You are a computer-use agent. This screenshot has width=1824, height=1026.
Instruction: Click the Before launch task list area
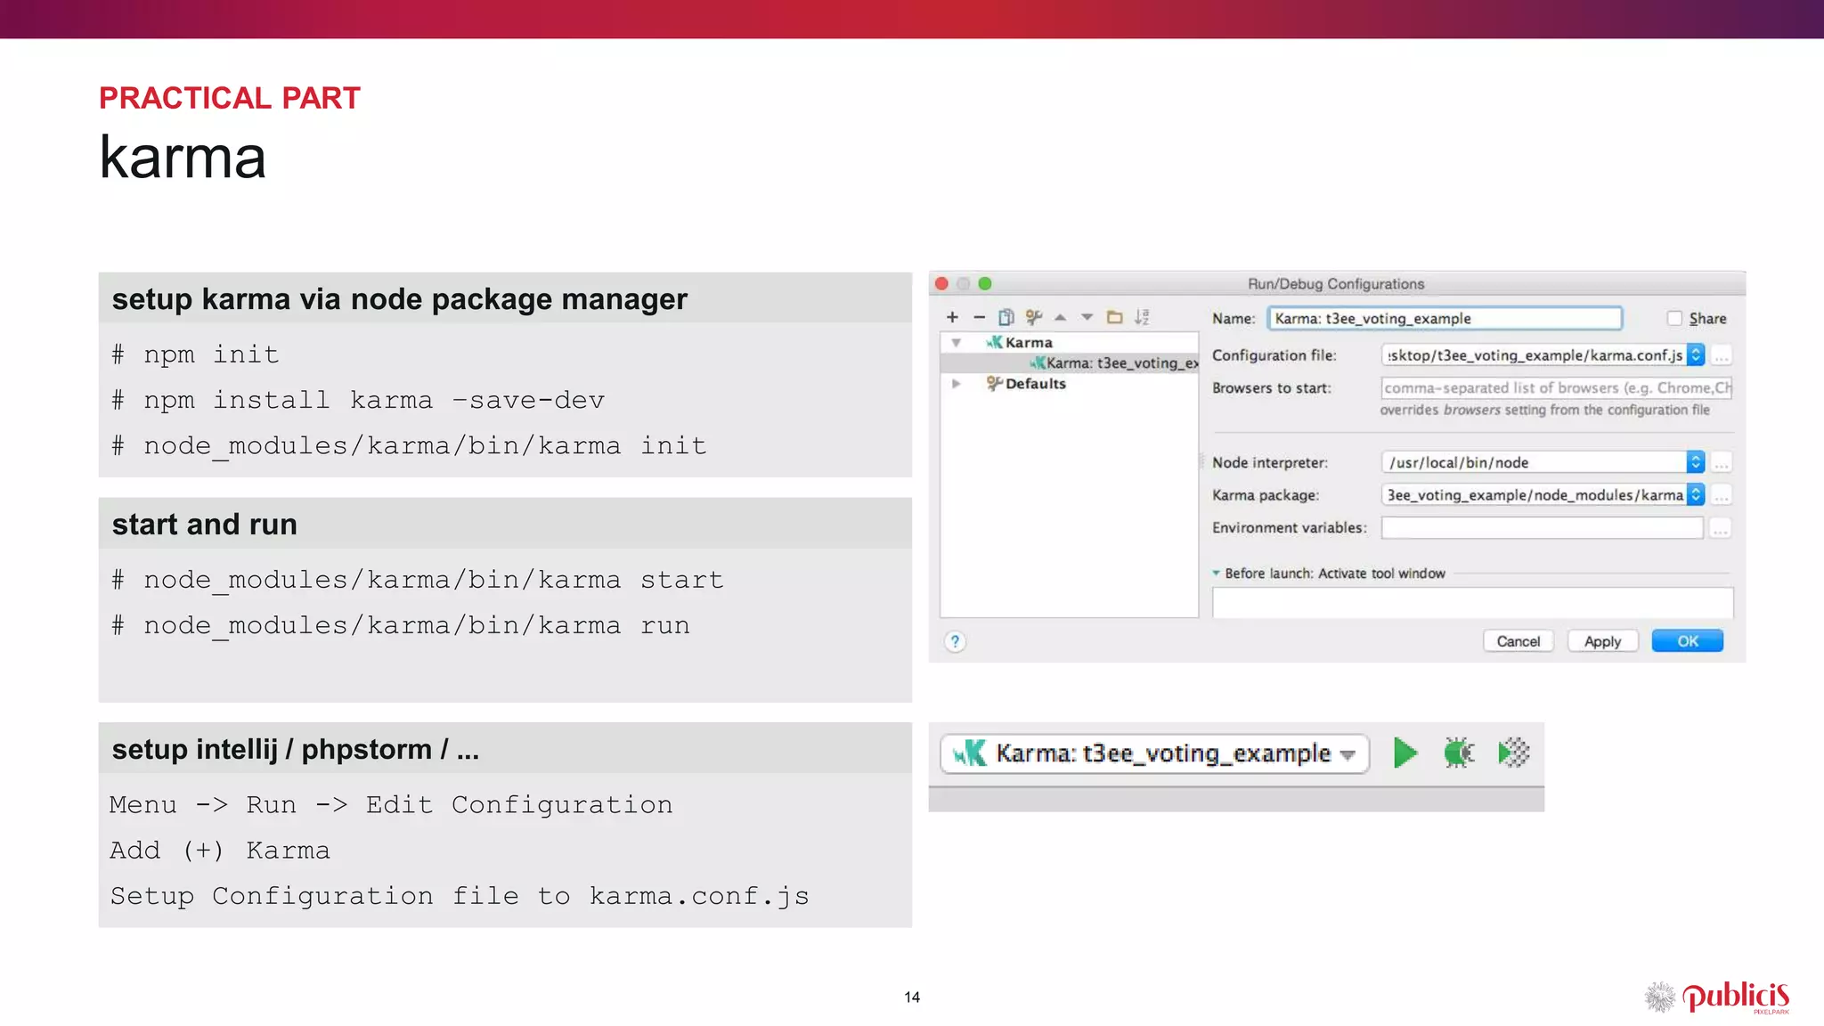pyautogui.click(x=1472, y=602)
